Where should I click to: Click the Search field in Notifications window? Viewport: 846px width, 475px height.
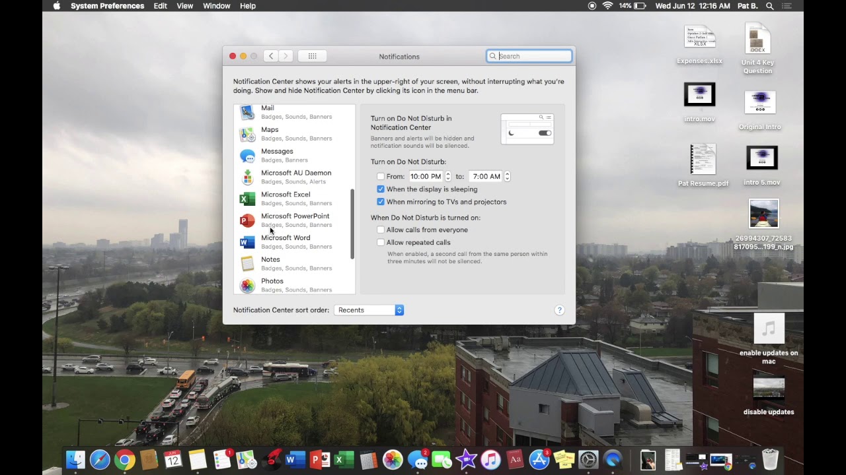(x=529, y=56)
